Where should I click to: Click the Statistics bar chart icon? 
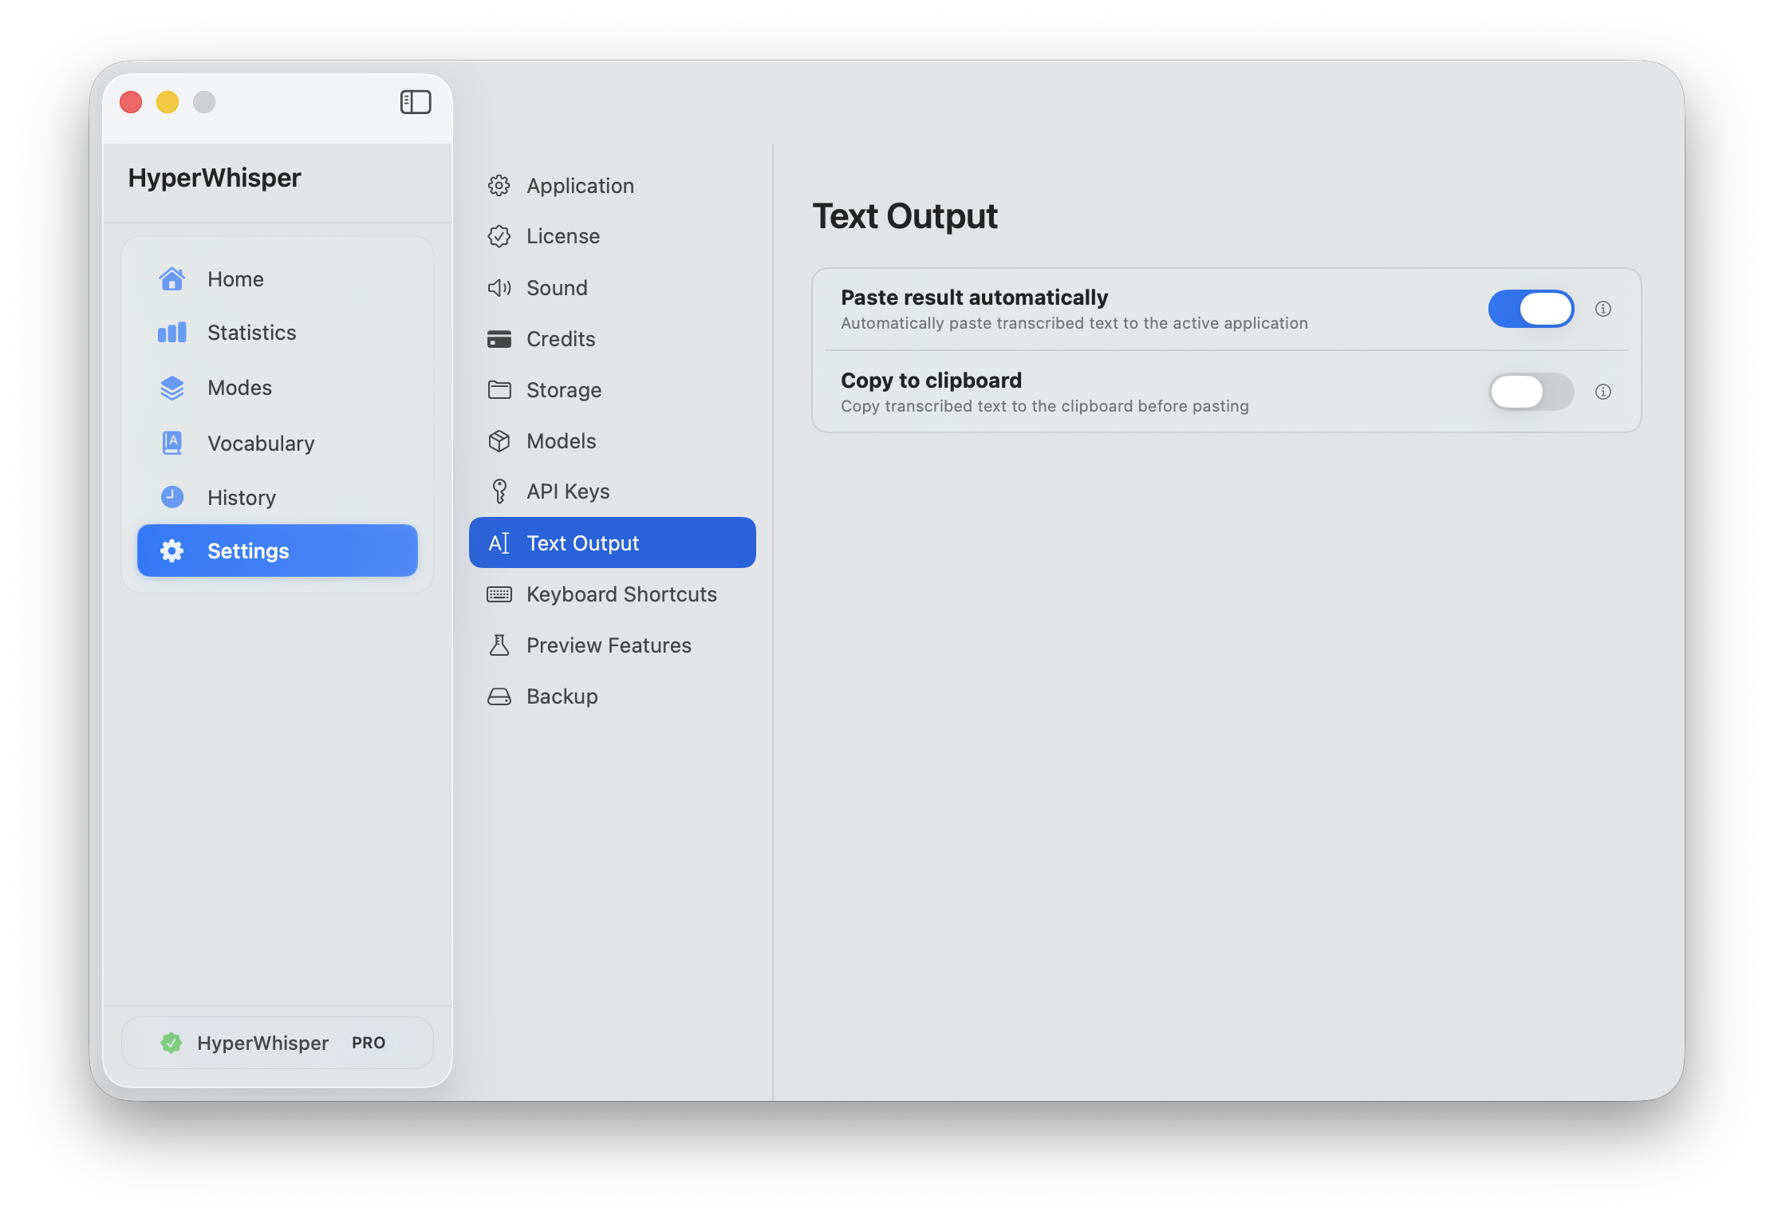[171, 333]
